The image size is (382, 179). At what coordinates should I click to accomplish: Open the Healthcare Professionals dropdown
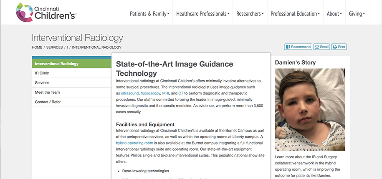pos(203,14)
